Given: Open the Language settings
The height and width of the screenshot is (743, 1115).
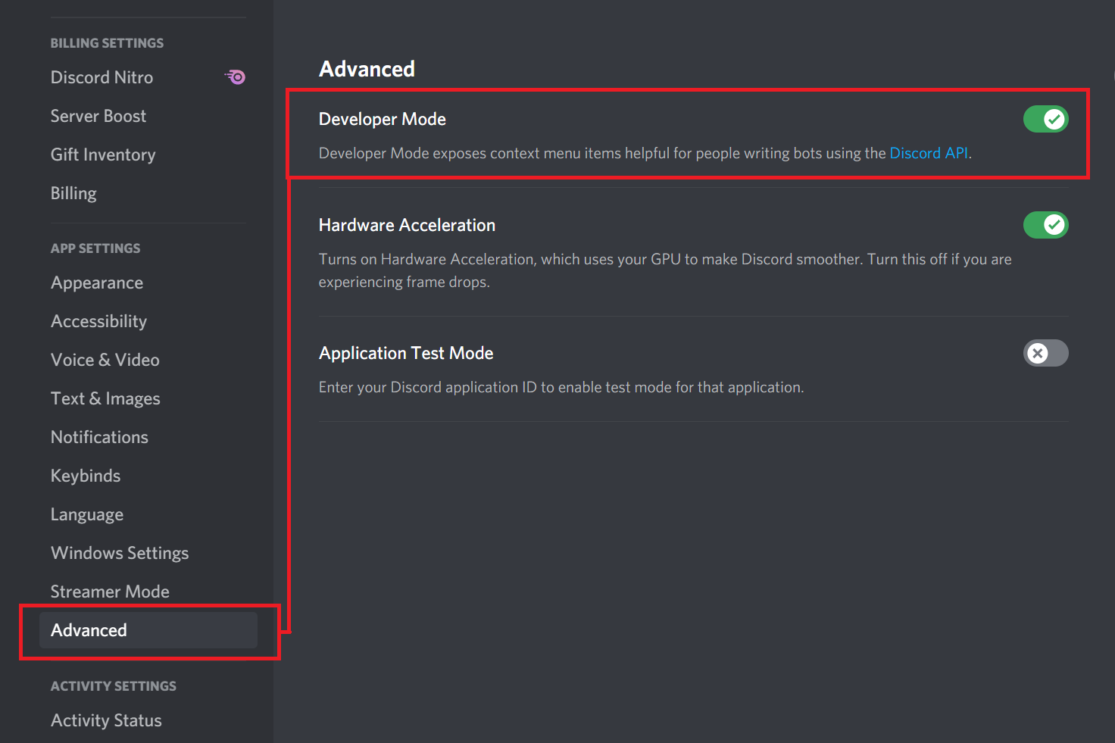Looking at the screenshot, I should pos(86,514).
